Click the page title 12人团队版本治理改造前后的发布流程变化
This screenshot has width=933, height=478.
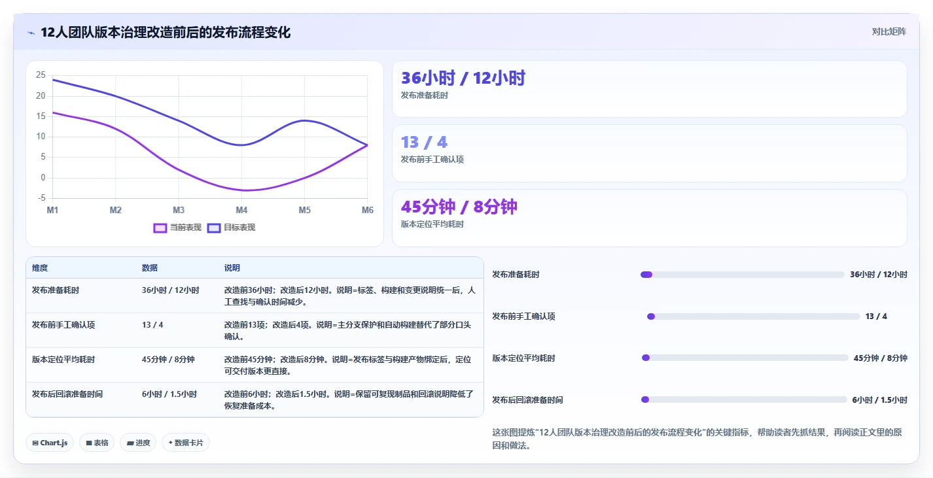coord(166,32)
